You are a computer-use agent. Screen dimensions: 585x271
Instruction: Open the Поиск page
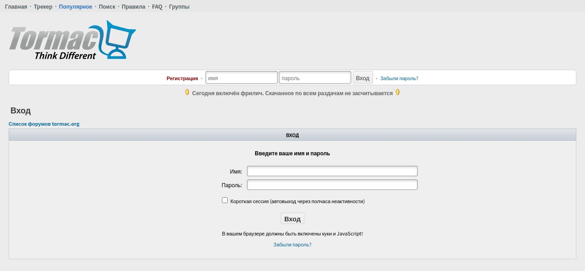107,7
